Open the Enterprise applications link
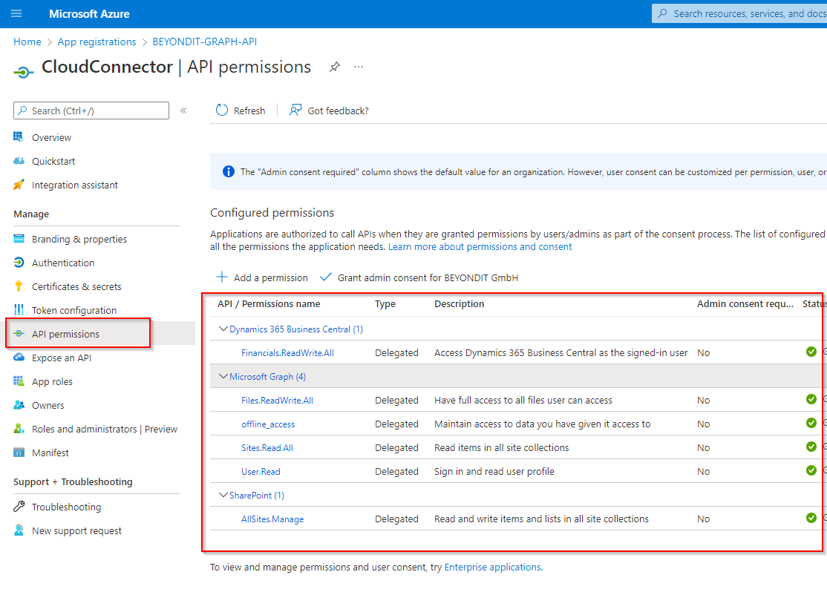827x592 pixels. pos(493,568)
